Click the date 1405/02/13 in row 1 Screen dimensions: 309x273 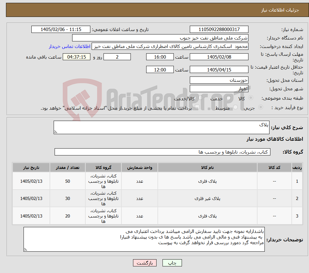coord(31,181)
